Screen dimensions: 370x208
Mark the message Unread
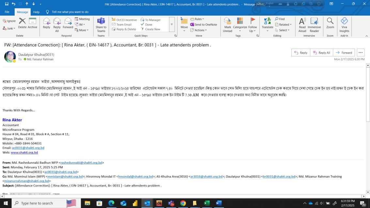pyautogui.click(x=227, y=25)
